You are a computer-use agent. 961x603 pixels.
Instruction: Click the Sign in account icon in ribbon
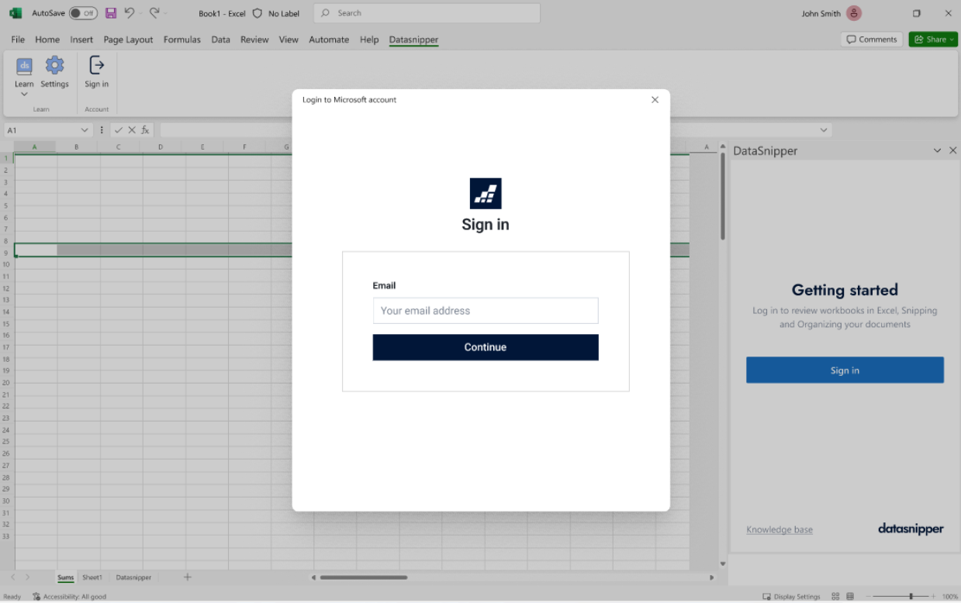(96, 74)
